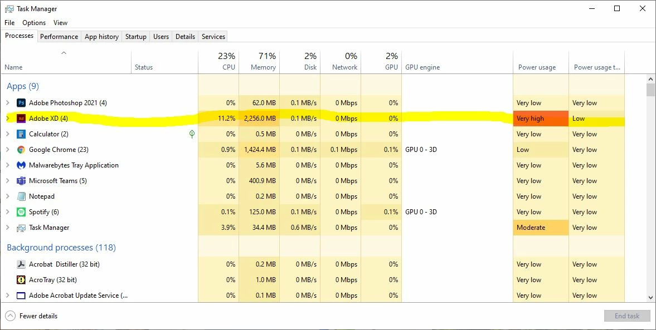Click the Adobe Photoshop 2021 icon
This screenshot has height=330, width=656.
tap(21, 103)
